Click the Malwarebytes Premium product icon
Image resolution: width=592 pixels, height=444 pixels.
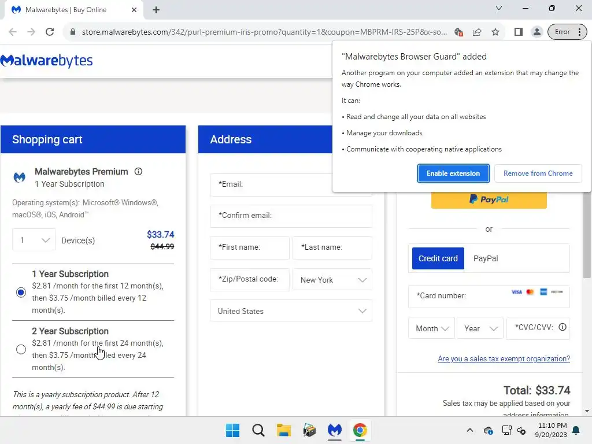click(x=20, y=177)
